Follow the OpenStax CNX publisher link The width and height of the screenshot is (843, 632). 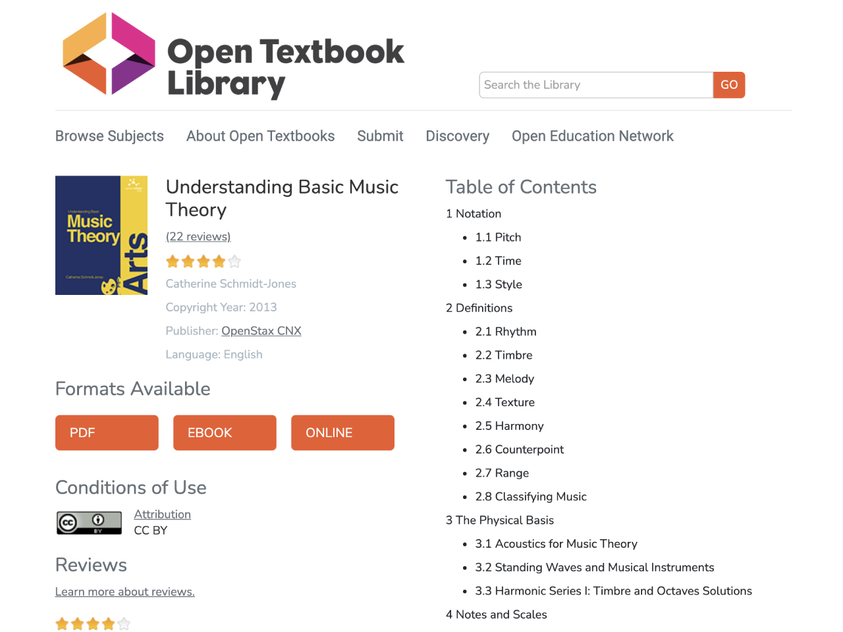click(x=261, y=330)
